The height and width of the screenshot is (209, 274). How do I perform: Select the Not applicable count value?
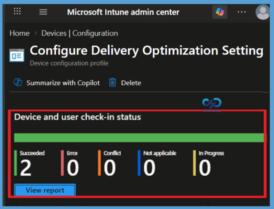click(150, 168)
